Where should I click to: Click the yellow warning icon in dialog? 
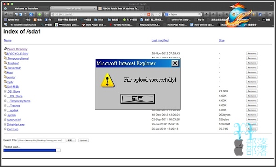point(107,80)
